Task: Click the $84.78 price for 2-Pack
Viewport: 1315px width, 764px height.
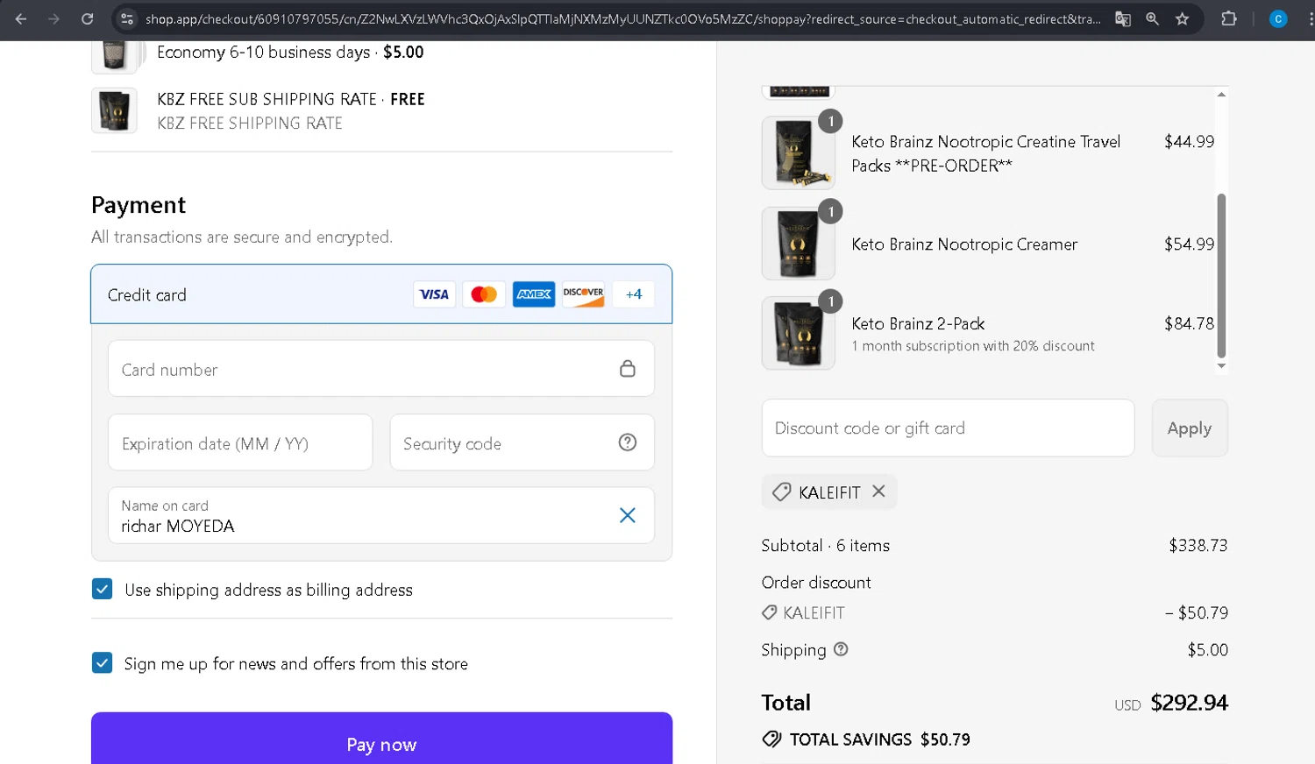Action: click(1189, 323)
